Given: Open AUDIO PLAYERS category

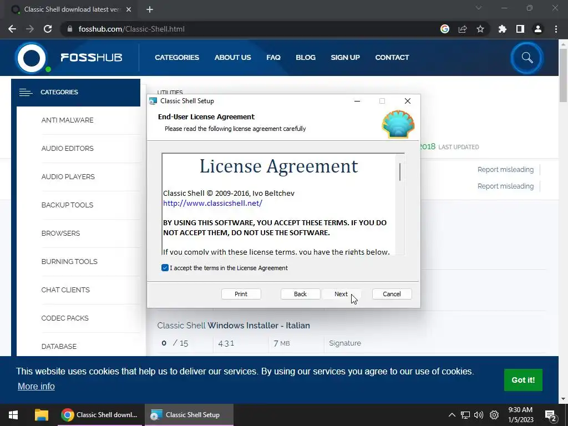Looking at the screenshot, I should [68, 177].
